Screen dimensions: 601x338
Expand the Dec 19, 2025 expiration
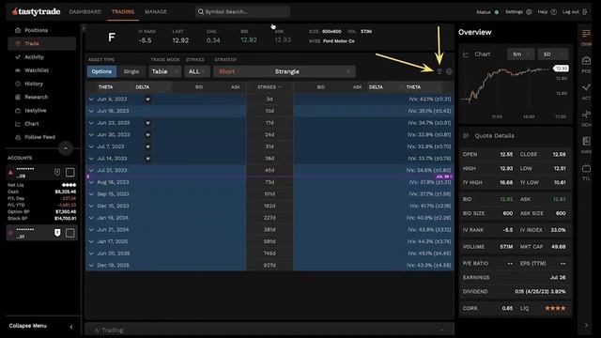coord(91,265)
